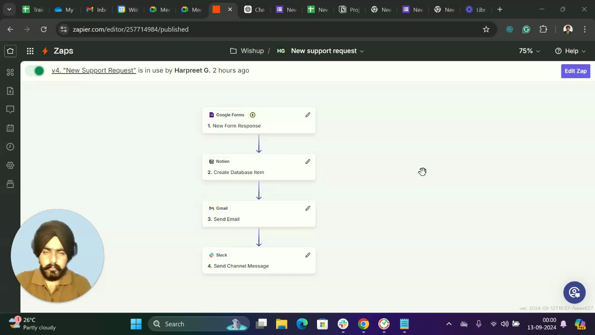
Task: Open Zap settings gear in sidebar
Action: point(10,165)
